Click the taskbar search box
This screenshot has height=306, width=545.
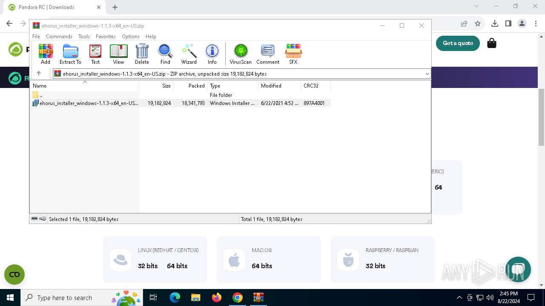pyautogui.click(x=81, y=297)
